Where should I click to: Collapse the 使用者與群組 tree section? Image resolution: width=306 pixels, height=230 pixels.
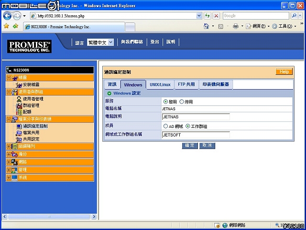coord(9,92)
